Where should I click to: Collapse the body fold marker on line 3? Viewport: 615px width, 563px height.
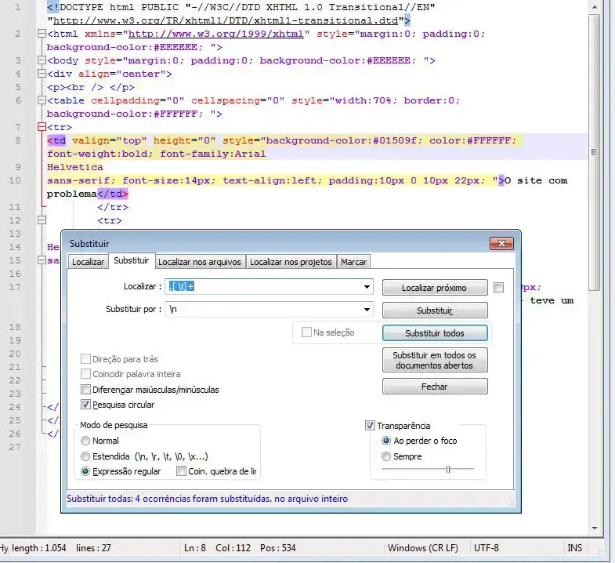click(x=42, y=60)
